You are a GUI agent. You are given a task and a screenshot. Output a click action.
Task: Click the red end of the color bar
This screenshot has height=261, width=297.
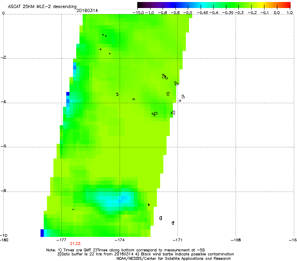(287, 5)
